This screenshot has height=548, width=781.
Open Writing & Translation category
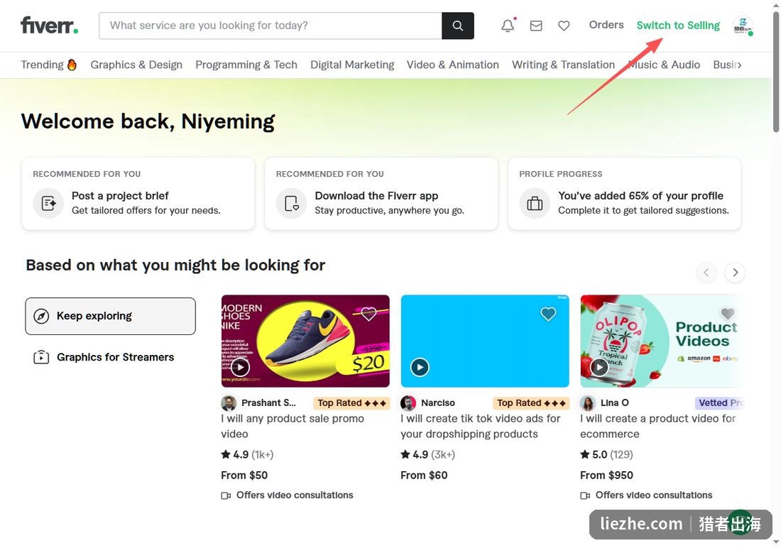(x=563, y=65)
